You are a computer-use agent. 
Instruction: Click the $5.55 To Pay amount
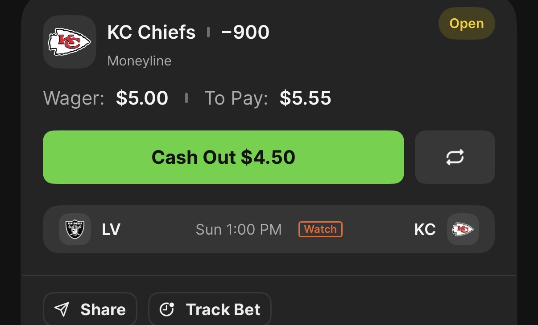tap(305, 98)
